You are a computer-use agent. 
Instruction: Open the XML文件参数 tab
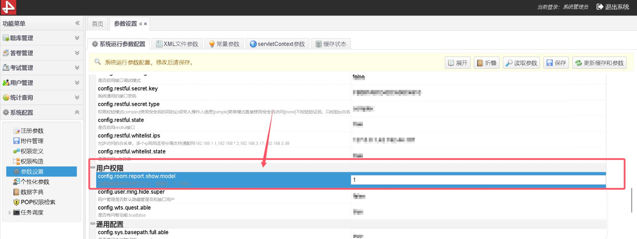(x=177, y=44)
